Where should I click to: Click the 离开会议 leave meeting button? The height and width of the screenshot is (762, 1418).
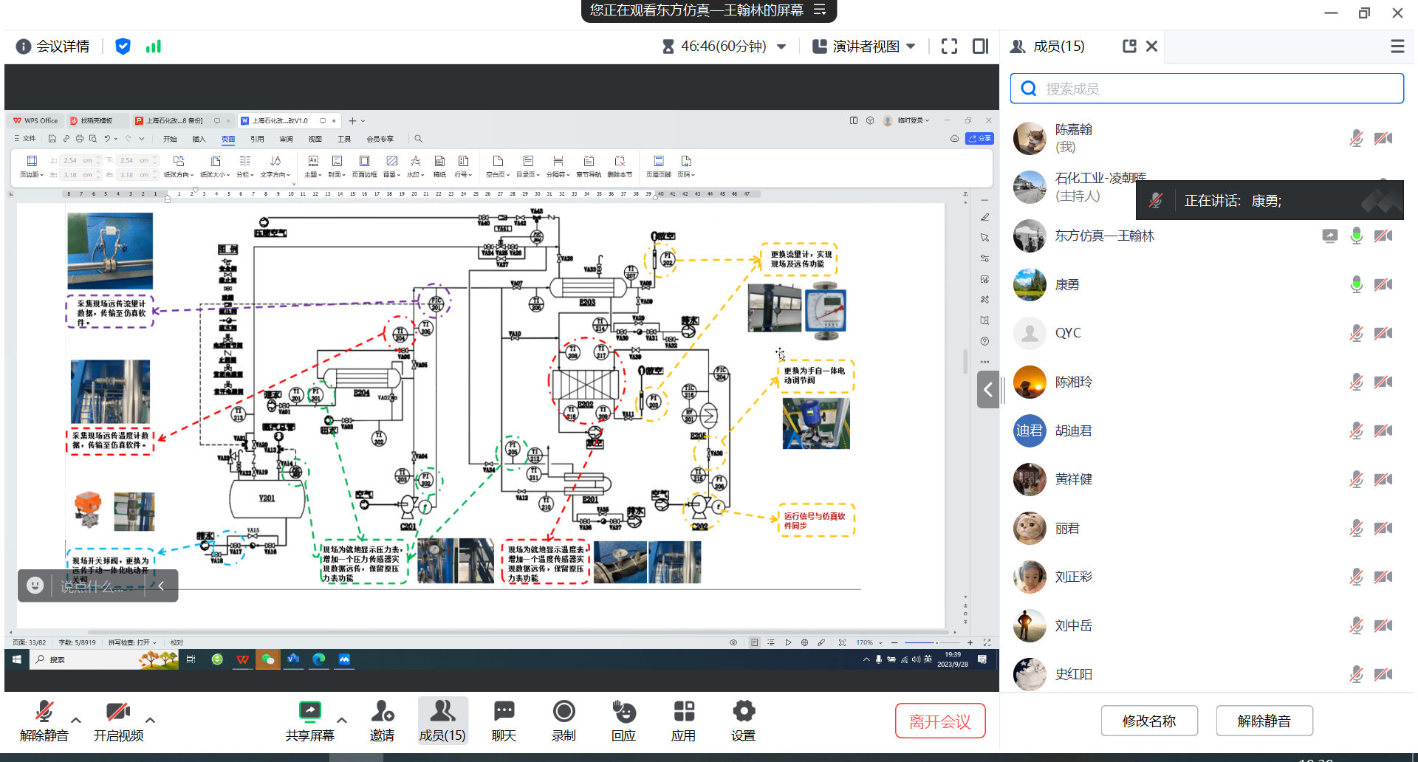click(x=939, y=721)
